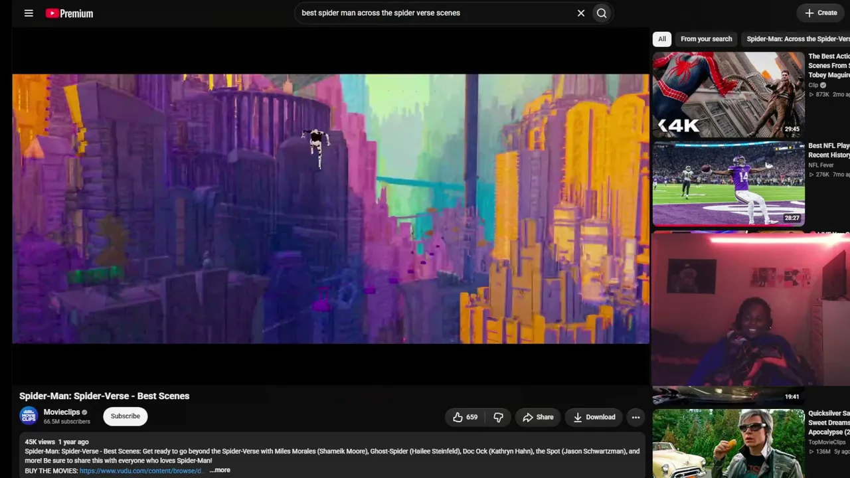The width and height of the screenshot is (850, 478).
Task: Open the three-dot more actions menu
Action: (636, 417)
